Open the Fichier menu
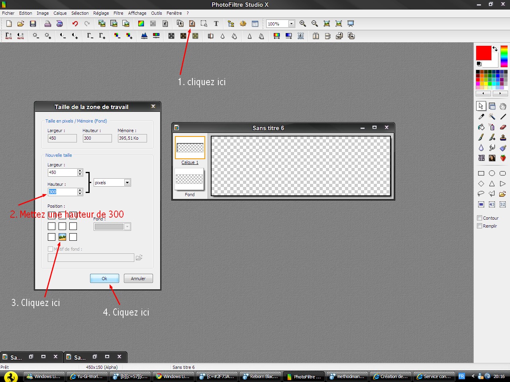The width and height of the screenshot is (510, 382). click(8, 13)
